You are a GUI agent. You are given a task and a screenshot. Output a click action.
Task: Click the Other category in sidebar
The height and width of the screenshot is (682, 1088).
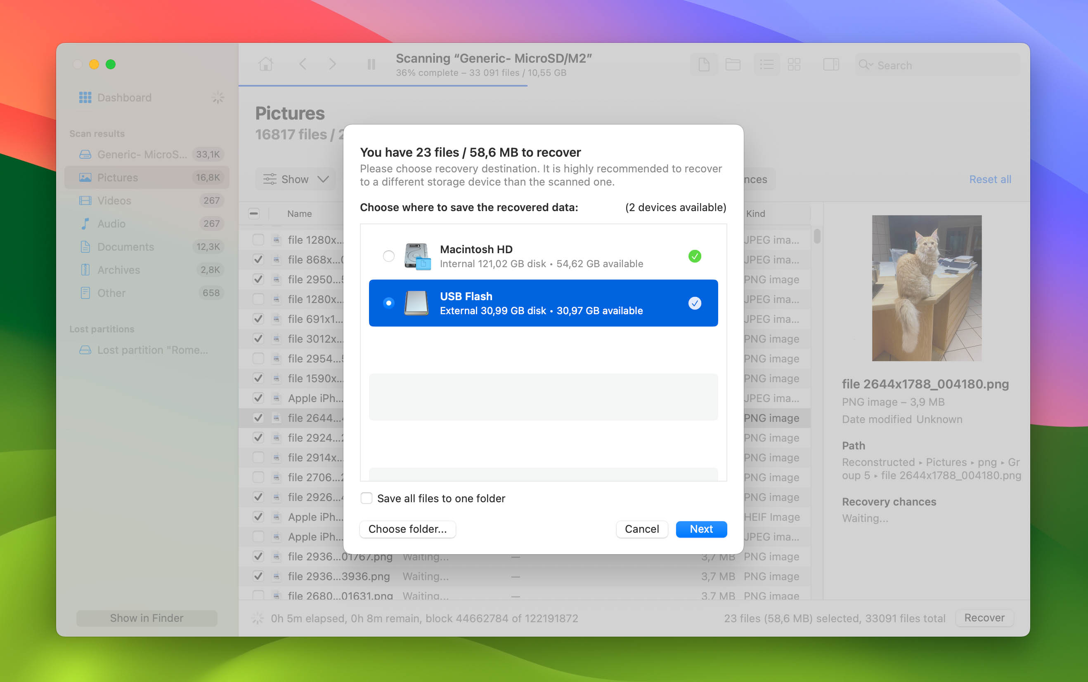click(111, 294)
